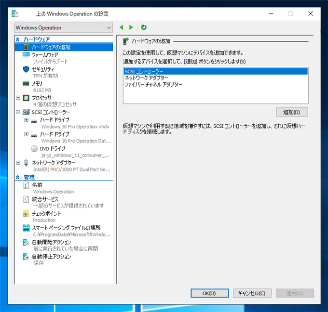Click the green refresh icon

click(144, 27)
